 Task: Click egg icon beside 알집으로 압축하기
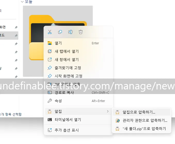pos(118,112)
